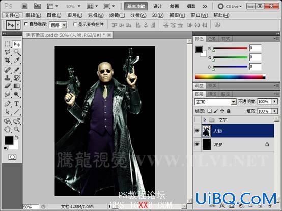Open the 正常 blend mode dropdown
Image resolution: width=282 pixels, height=211 pixels.
pyautogui.click(x=233, y=102)
